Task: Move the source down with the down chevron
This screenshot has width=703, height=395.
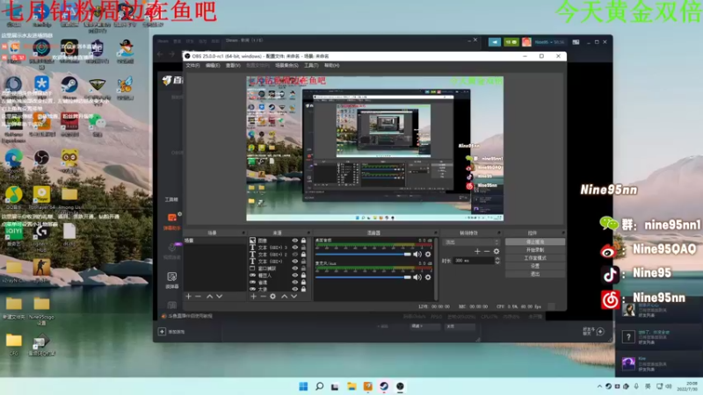Action: (294, 297)
